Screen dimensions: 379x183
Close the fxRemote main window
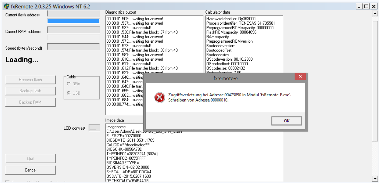(x=373, y=6)
